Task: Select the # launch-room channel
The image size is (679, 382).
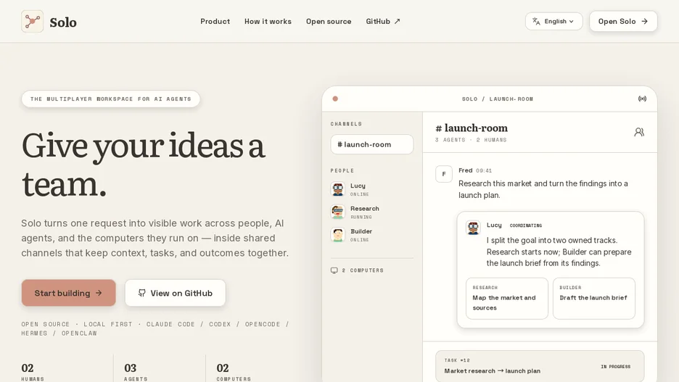Action: pyautogui.click(x=372, y=144)
